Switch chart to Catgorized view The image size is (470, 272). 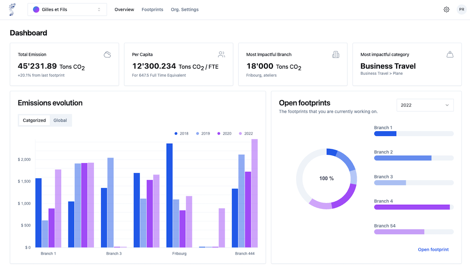point(35,120)
